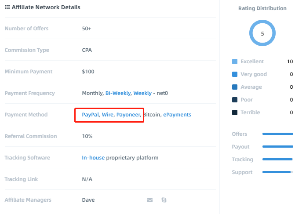Click the list icon next to Affiliate Network Details
This screenshot has height=214, width=306.
pos(7,7)
